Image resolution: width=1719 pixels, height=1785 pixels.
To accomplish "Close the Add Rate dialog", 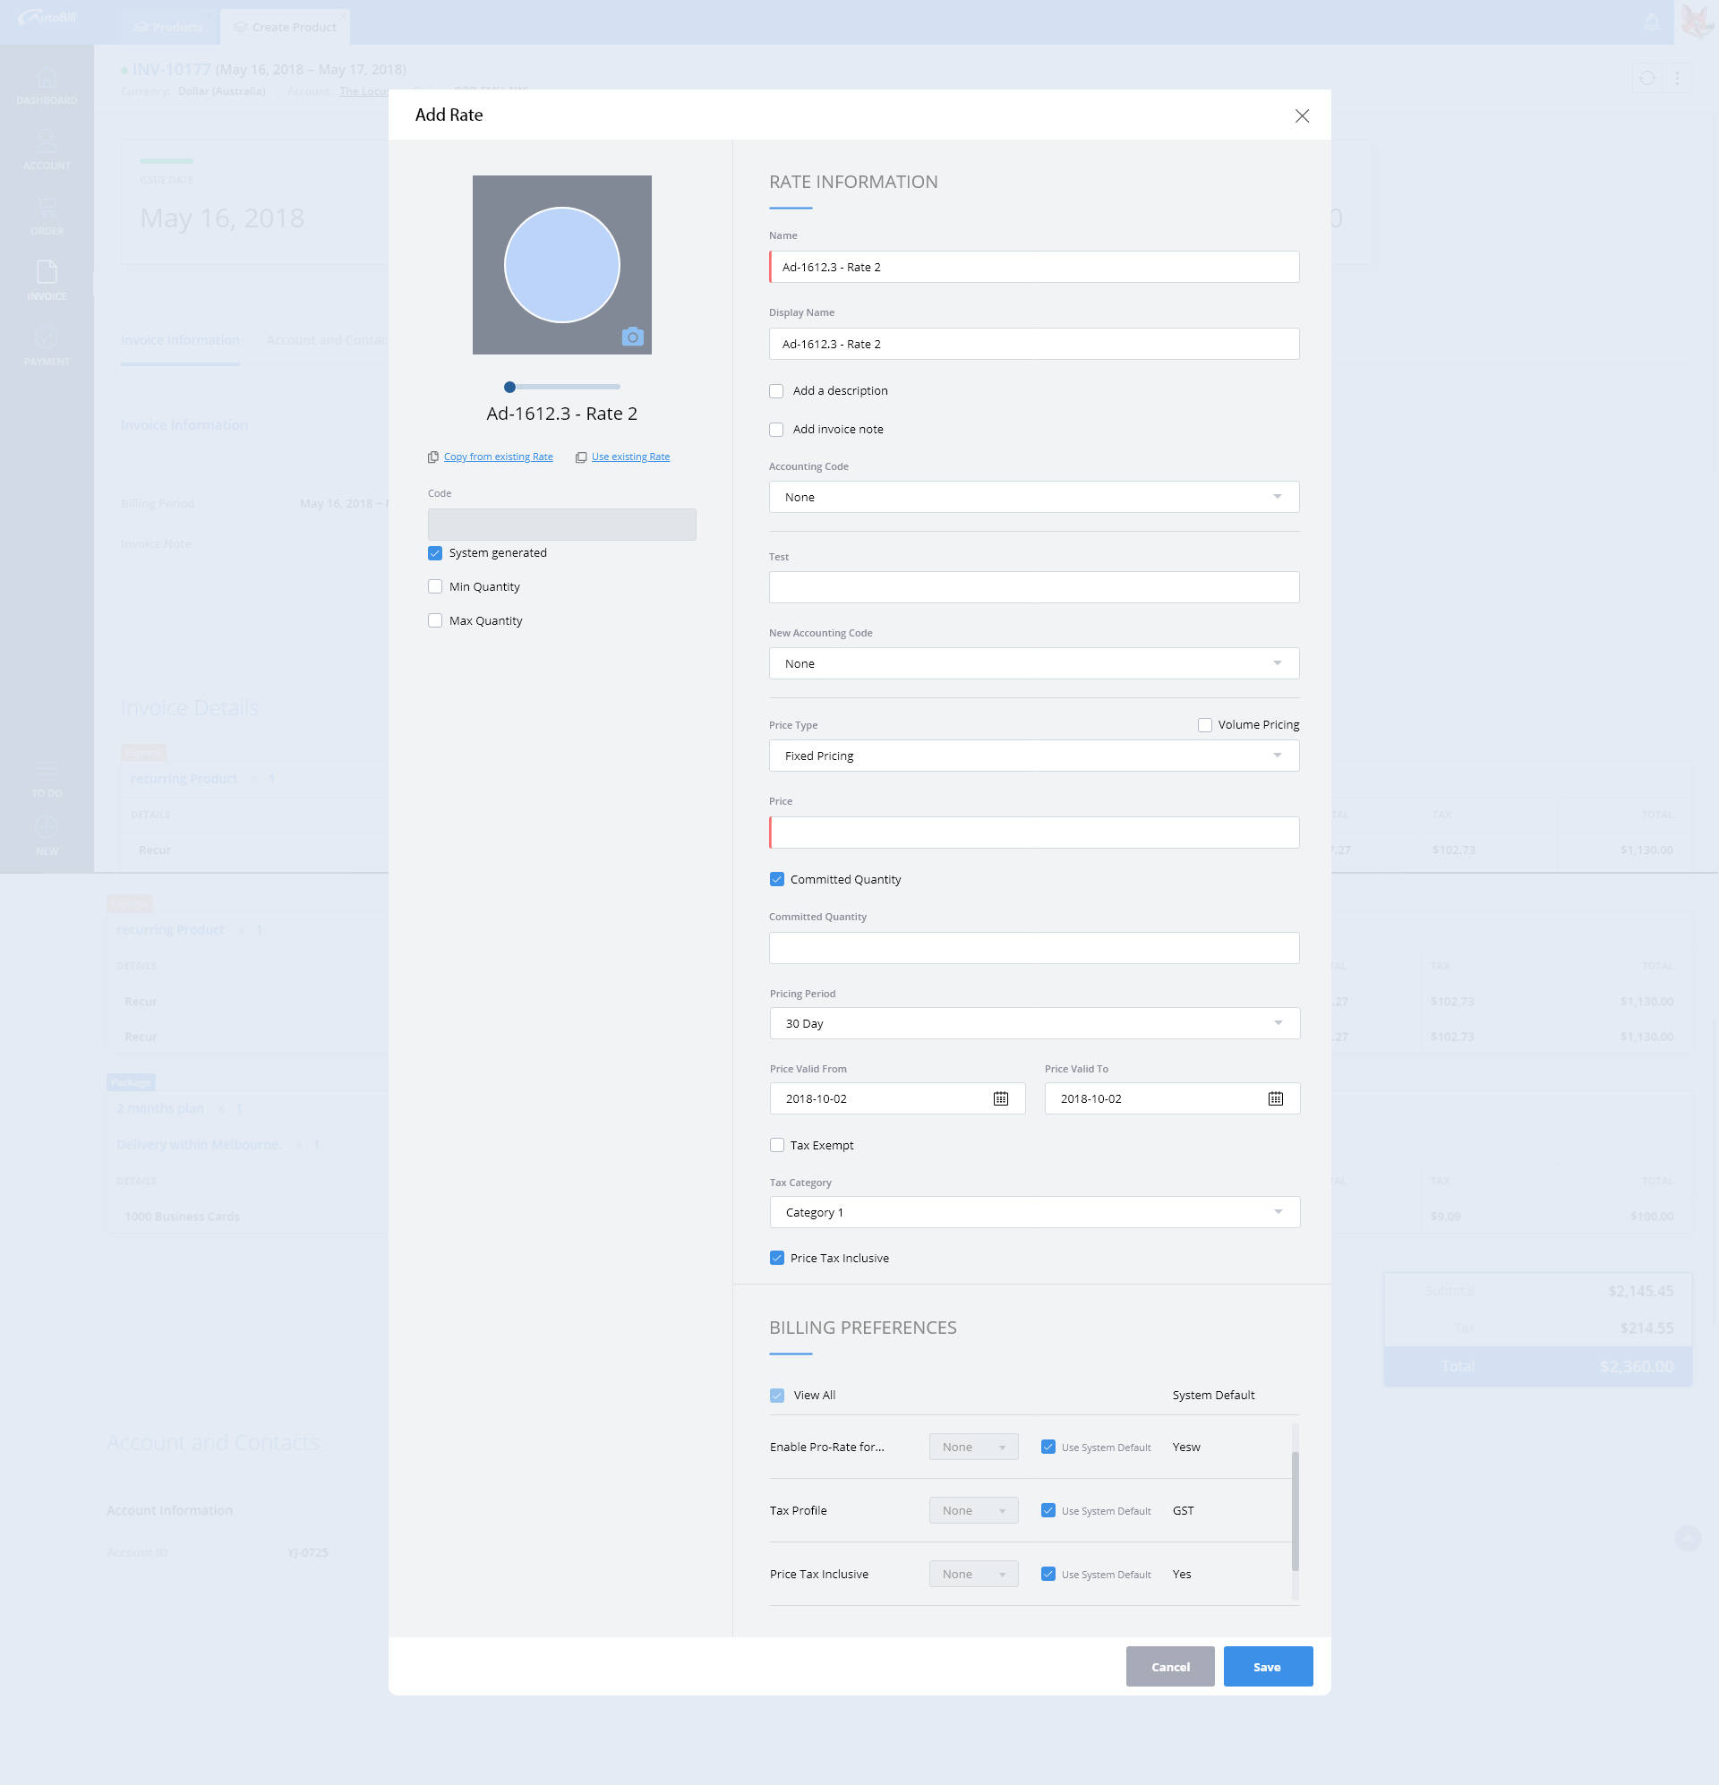I will tap(1302, 115).
